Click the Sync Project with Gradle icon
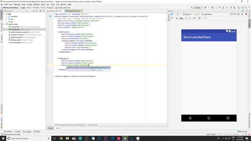 pyautogui.click(x=231, y=8)
